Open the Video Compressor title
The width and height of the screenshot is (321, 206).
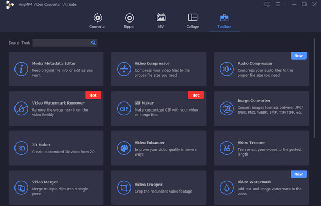pyautogui.click(x=152, y=63)
